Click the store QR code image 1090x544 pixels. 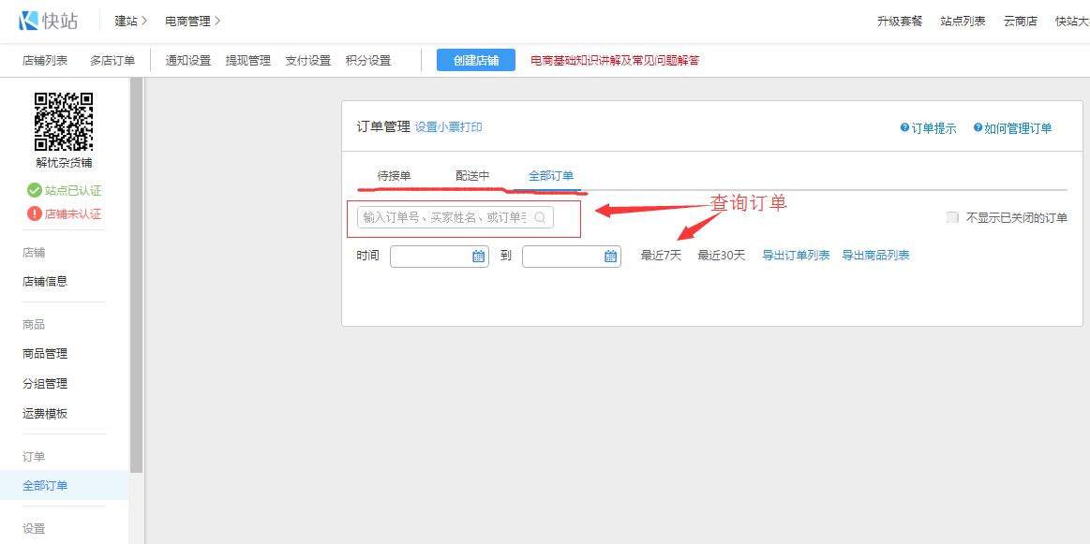pyautogui.click(x=64, y=121)
